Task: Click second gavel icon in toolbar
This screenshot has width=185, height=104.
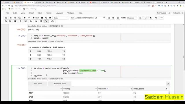Action: 36,21
